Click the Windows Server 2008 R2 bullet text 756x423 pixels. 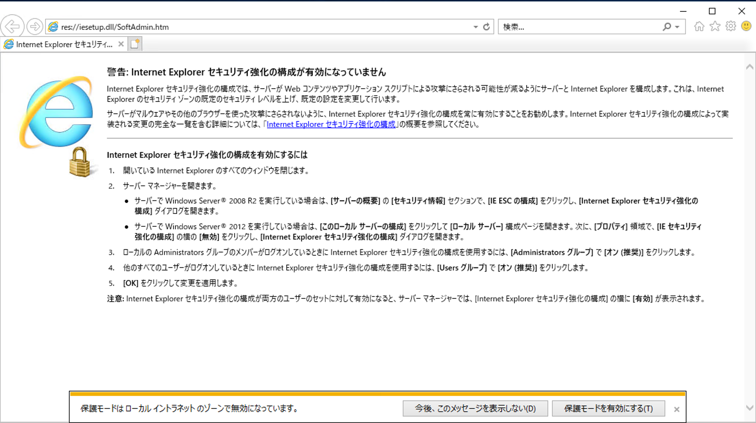click(416, 206)
